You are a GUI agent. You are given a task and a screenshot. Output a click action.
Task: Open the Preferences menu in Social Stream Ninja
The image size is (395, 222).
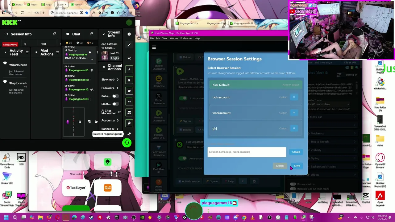pos(186,39)
